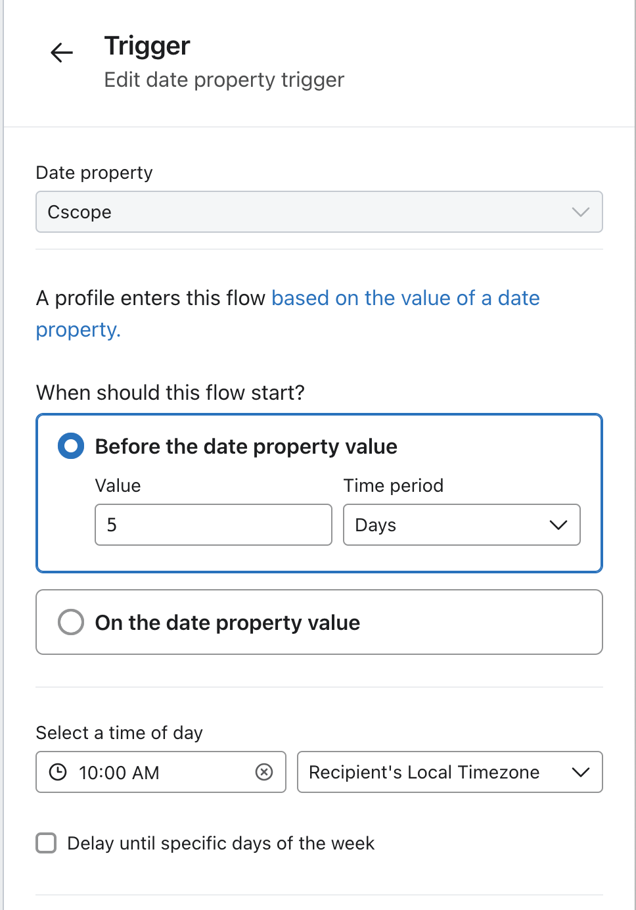Open link about date property value

pos(288,314)
